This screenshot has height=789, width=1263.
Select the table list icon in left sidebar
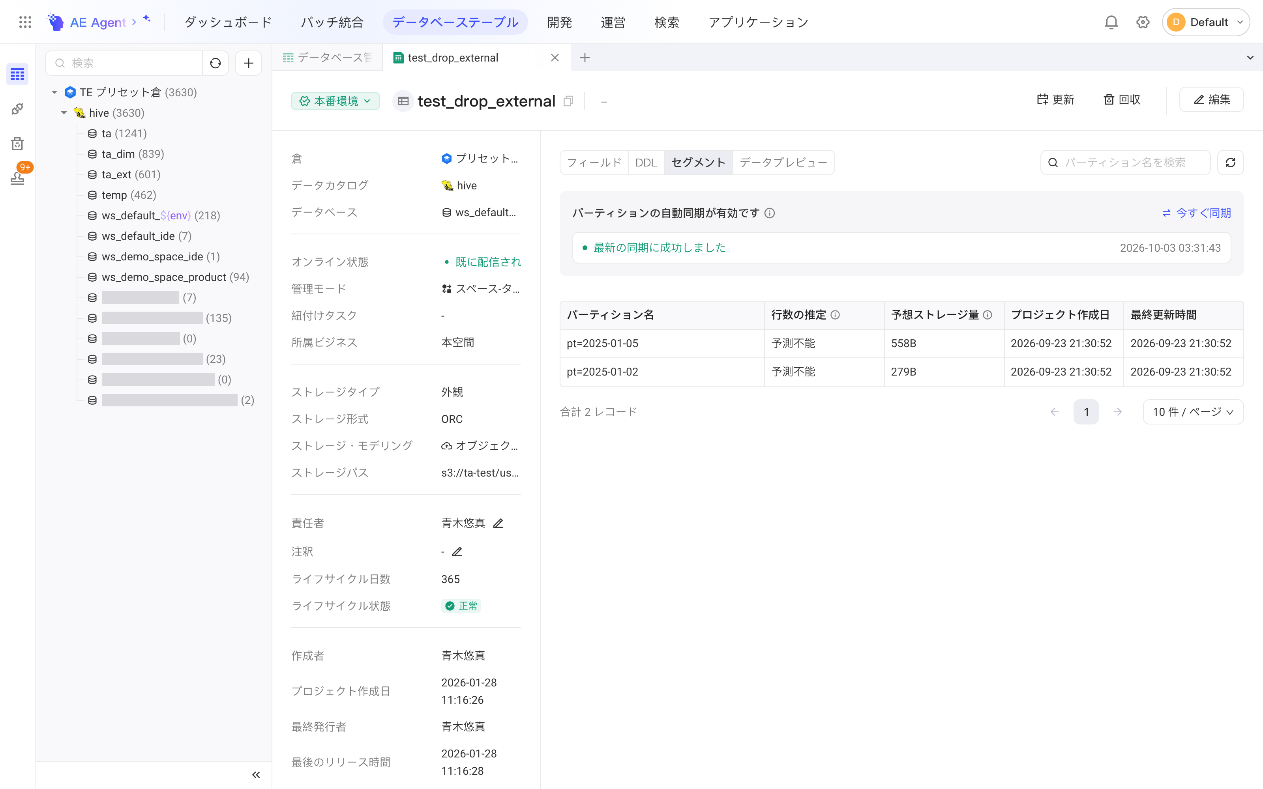(17, 75)
